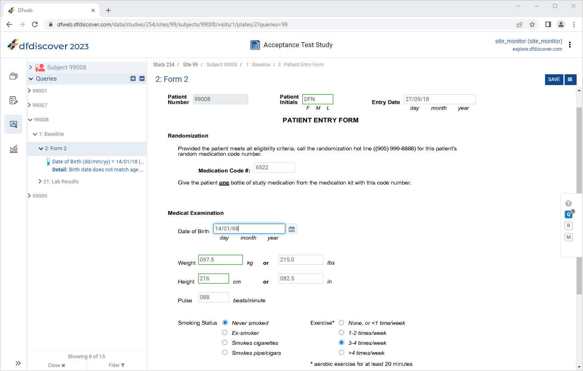Open the reports chart sidebar icon

pos(14,149)
